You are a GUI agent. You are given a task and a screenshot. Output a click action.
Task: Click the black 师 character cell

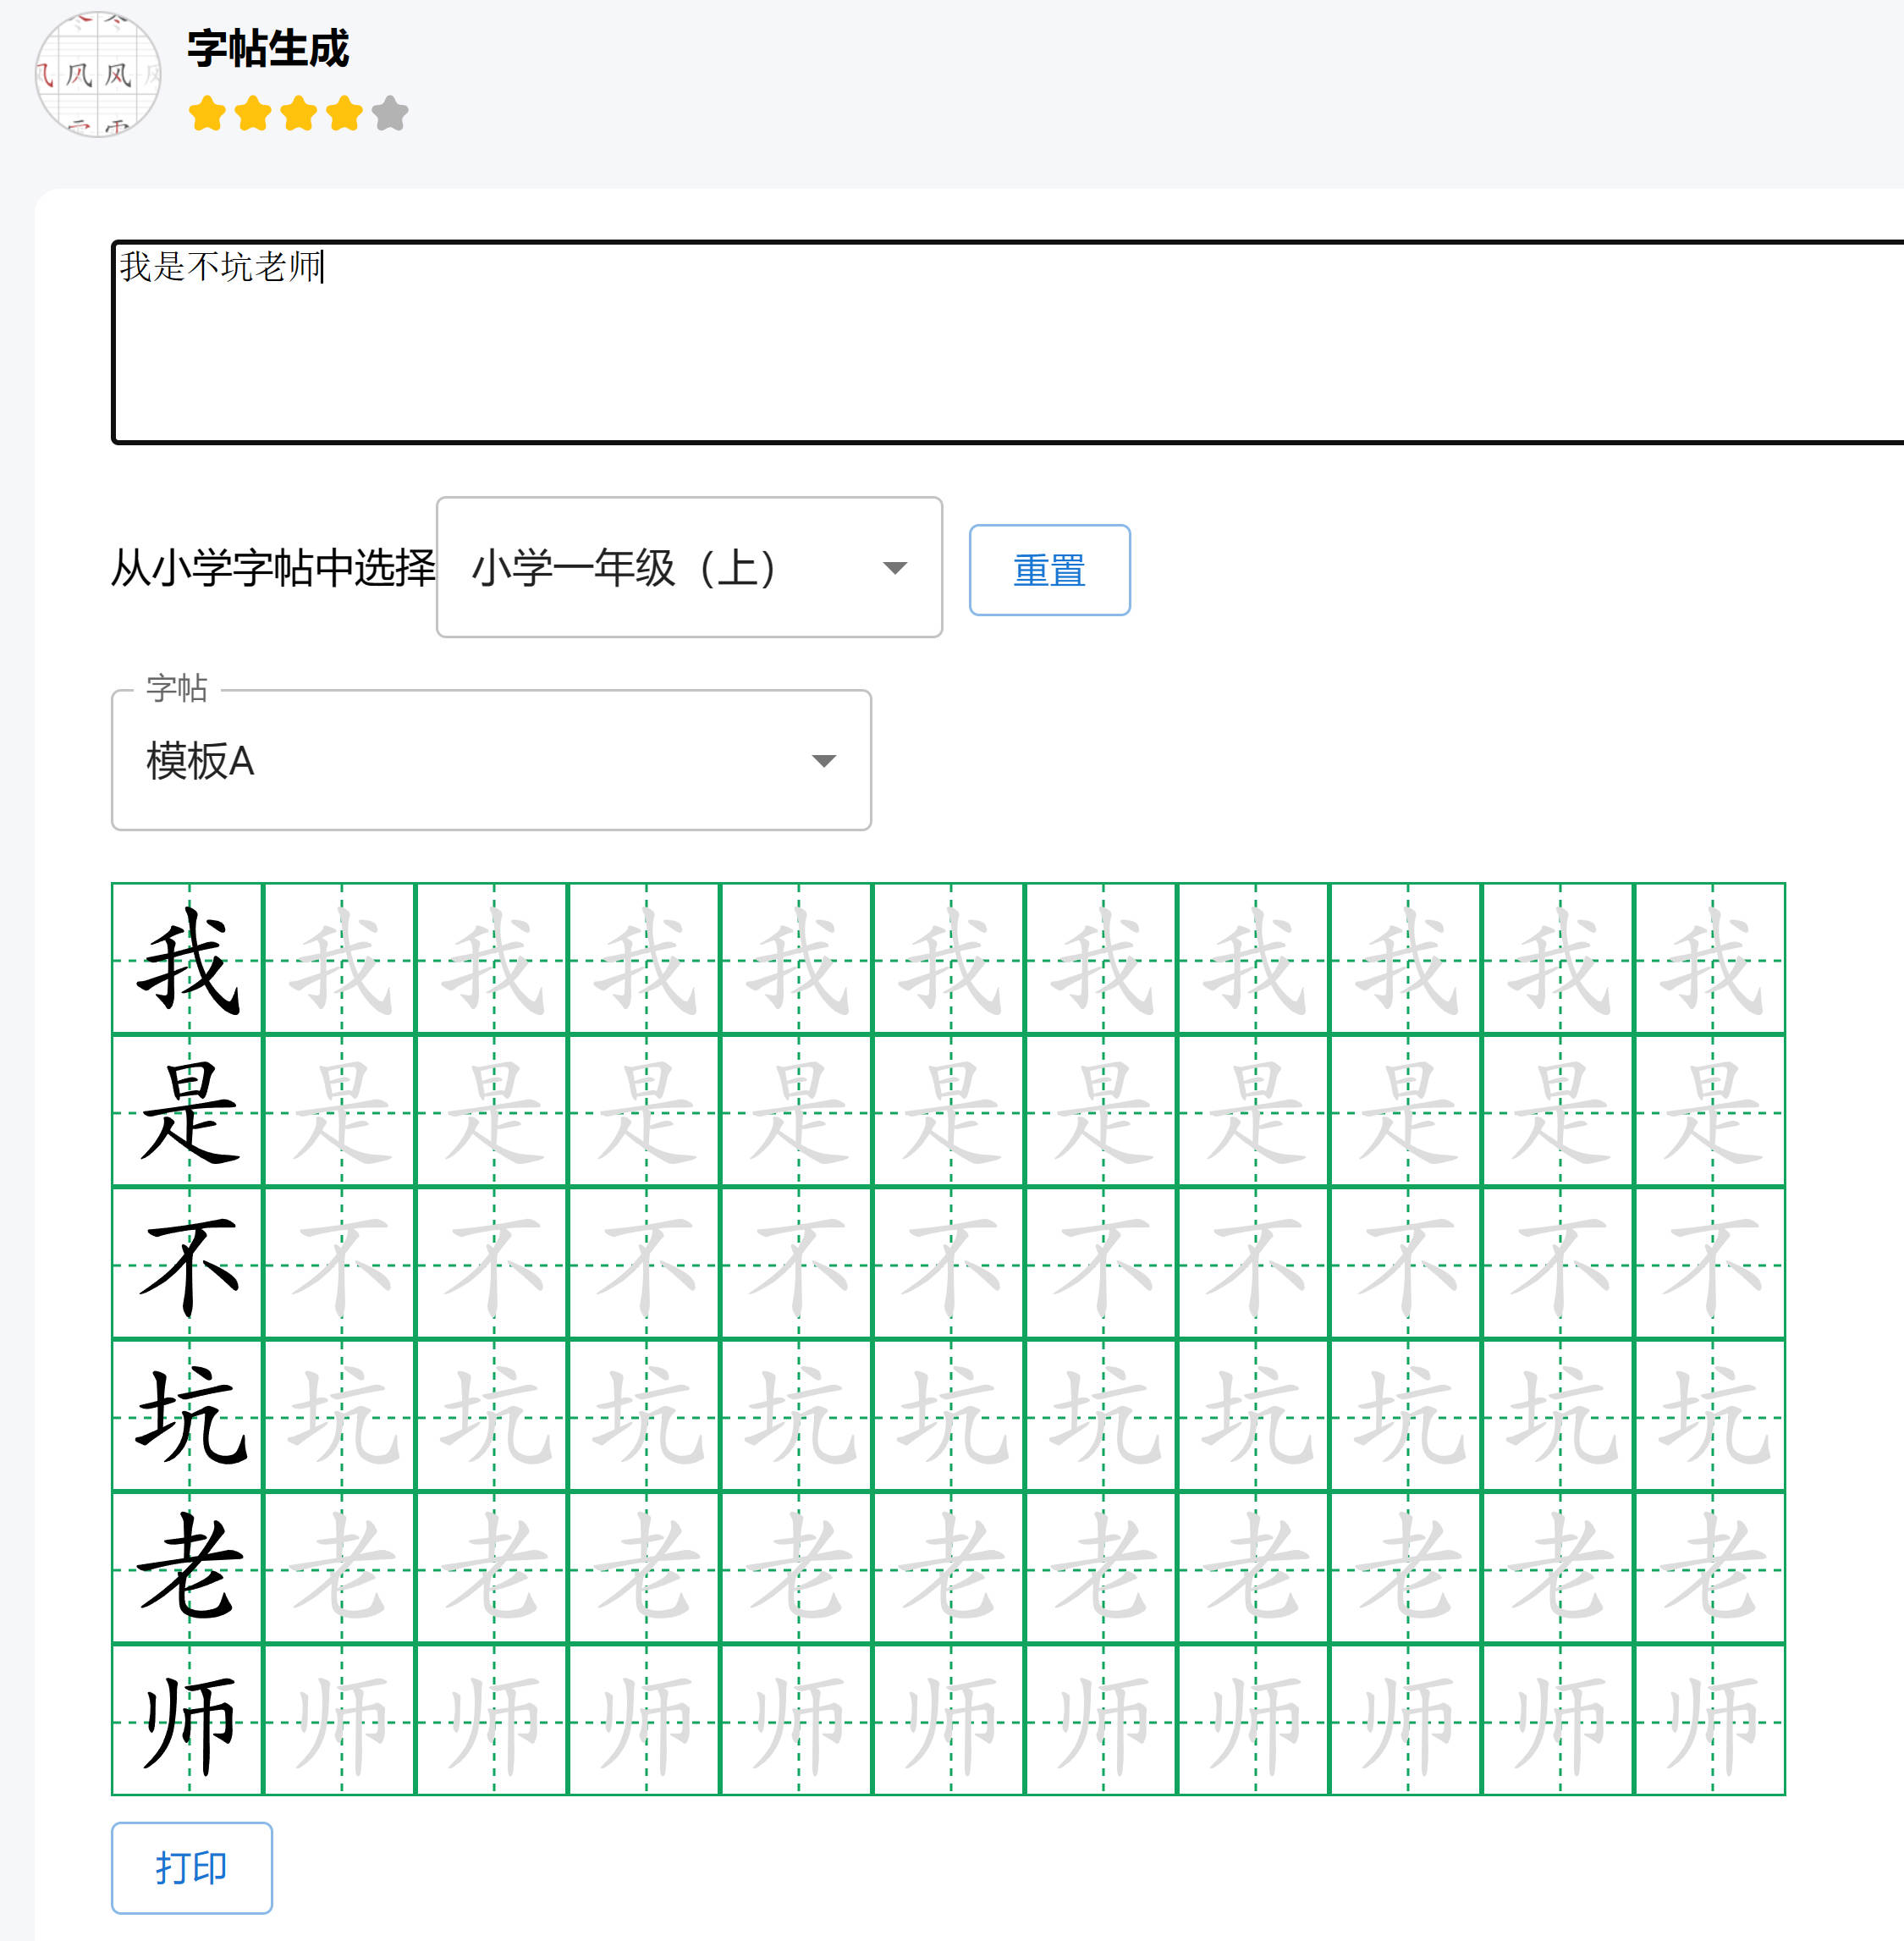(188, 1721)
